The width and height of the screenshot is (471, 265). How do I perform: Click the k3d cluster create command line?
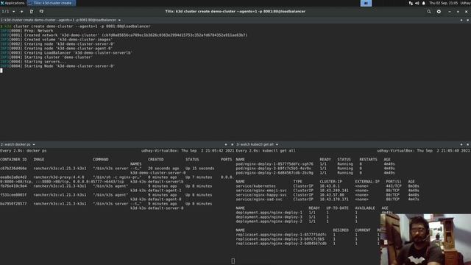pos(75,26)
